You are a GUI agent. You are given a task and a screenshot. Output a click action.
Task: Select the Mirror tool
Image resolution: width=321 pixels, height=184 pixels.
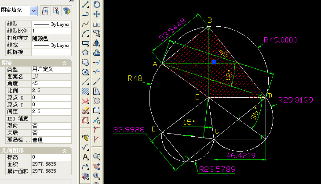point(97,43)
